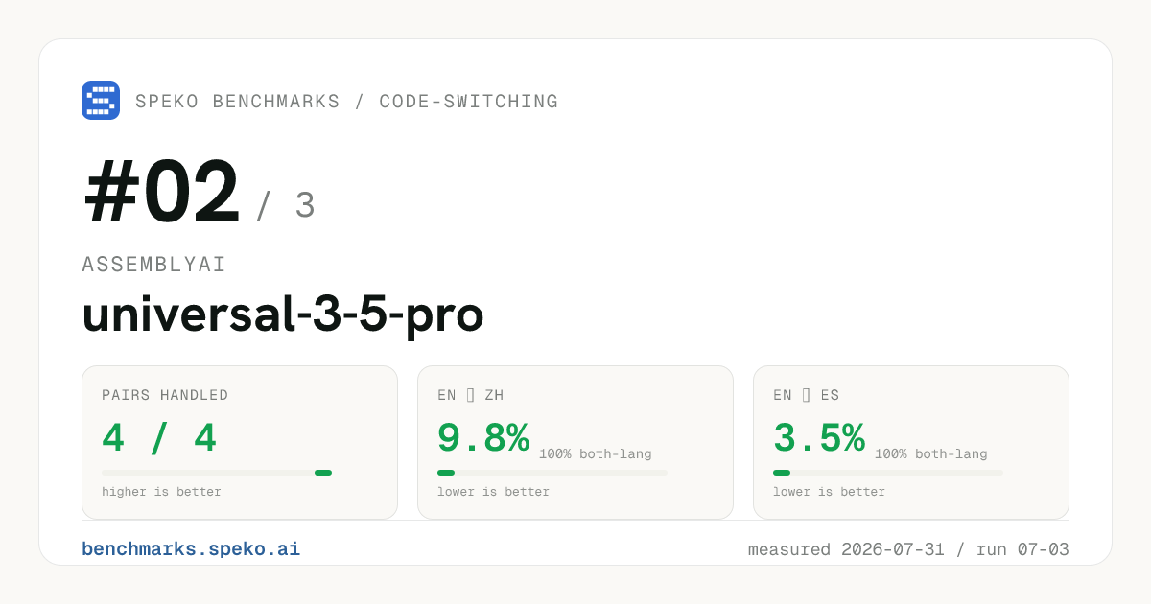
Task: Select the #02 rank number
Action: tap(162, 193)
